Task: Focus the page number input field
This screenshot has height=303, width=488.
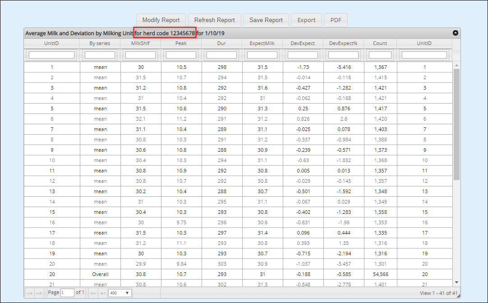Action: [x=68, y=293]
